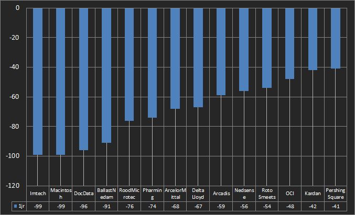
Task: Click the -67 data table value
Action: tap(198, 207)
